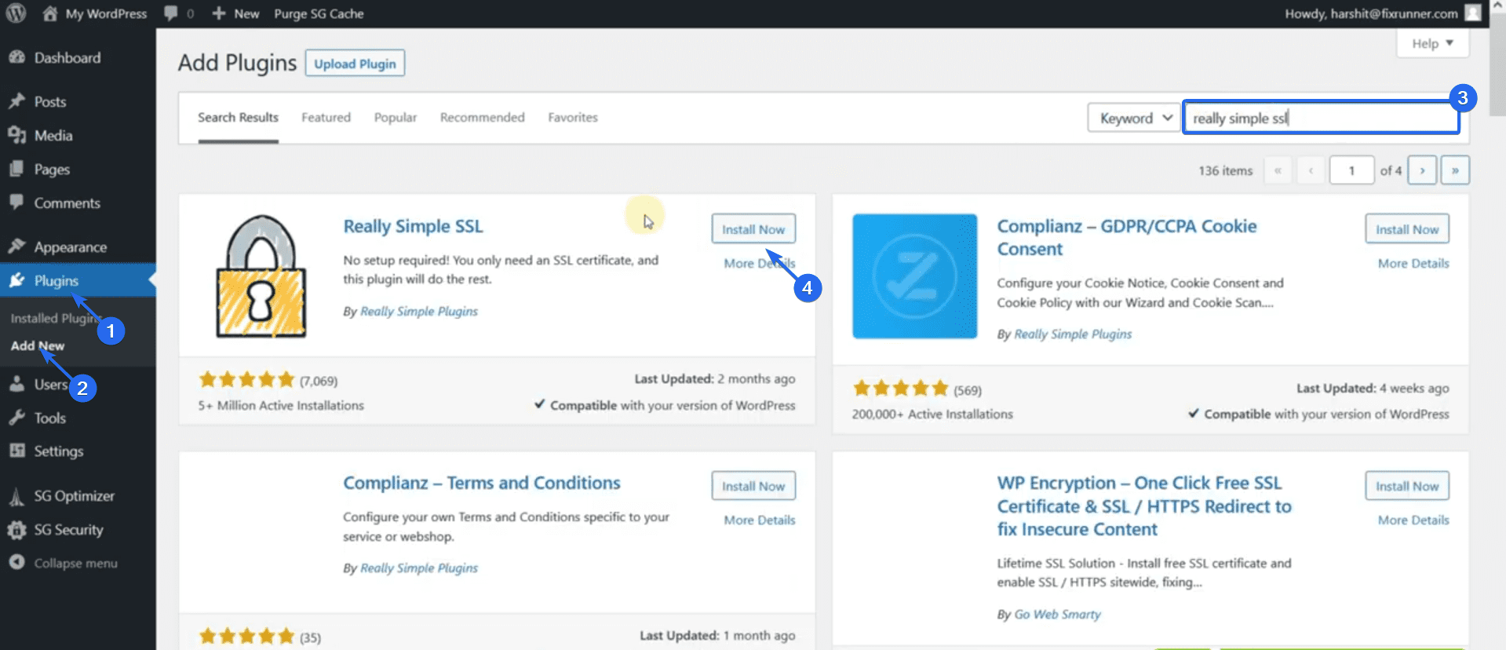Open Complianz – GDPR/CCPA Cookie Consent title

tap(1127, 237)
